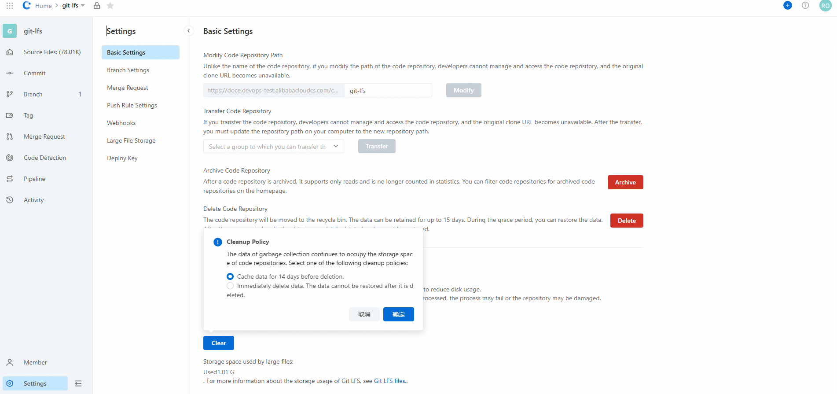Click the RO user avatar

click(825, 6)
